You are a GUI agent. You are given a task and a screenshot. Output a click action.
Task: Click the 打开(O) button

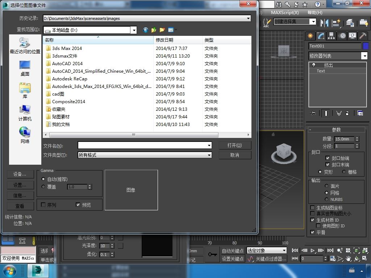[x=235, y=145]
